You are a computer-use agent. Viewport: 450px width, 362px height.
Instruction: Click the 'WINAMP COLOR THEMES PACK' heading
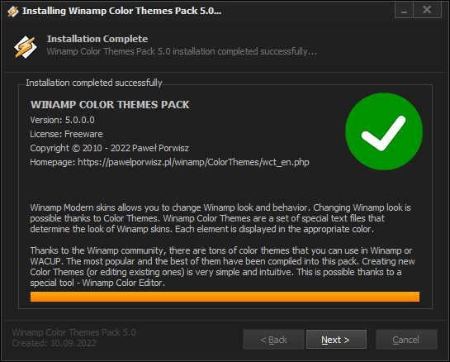pyautogui.click(x=110, y=105)
